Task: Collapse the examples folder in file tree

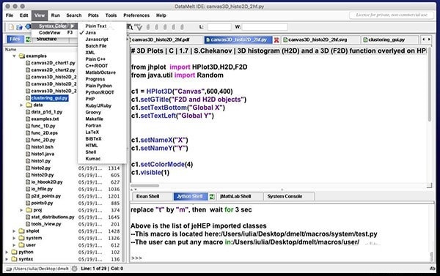Action: [14, 56]
